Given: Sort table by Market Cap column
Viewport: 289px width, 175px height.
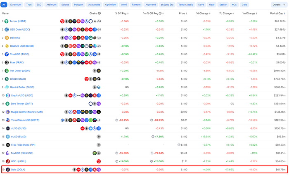Looking at the screenshot, I should click(x=277, y=13).
